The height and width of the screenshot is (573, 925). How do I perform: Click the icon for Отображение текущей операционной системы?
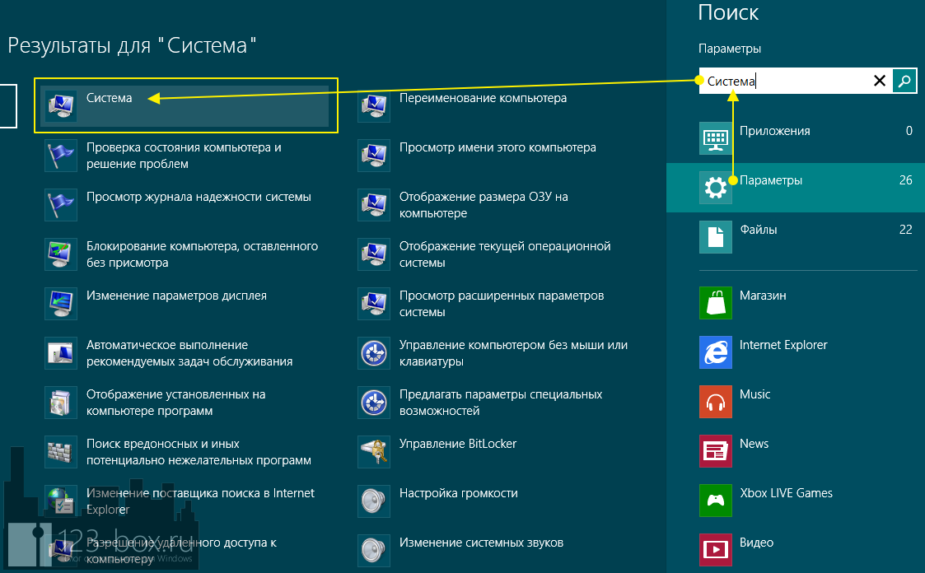374,254
